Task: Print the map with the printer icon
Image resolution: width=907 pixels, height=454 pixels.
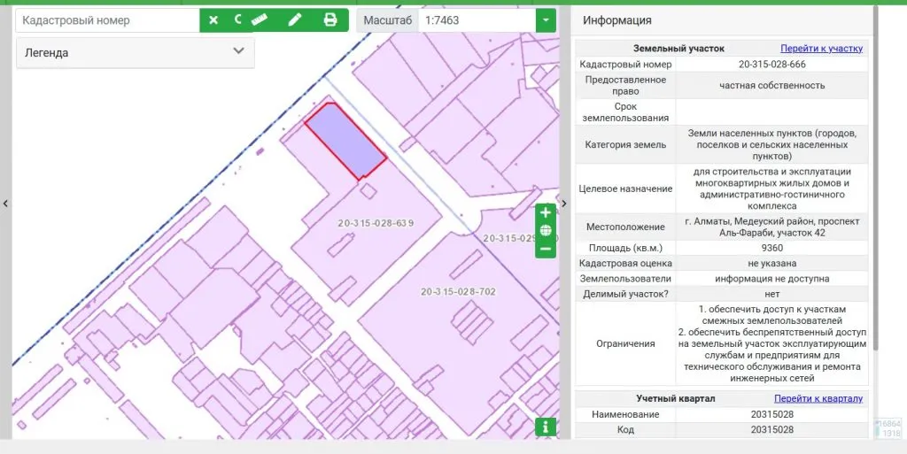Action: (330, 19)
